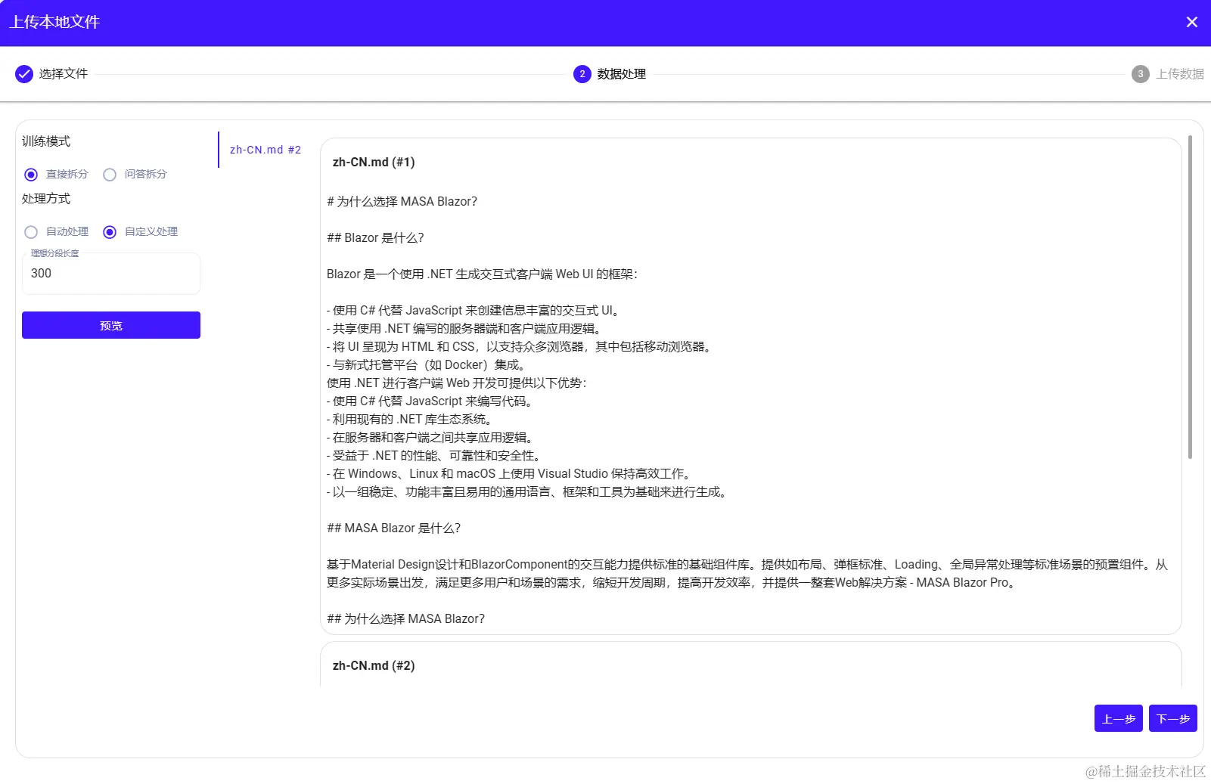Click the 理想分段长度 input field
Screen dimensions: 1211x784
(111, 274)
